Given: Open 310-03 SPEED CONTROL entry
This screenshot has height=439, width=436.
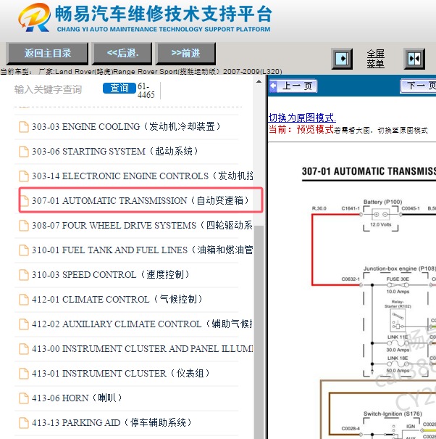Looking at the screenshot, I should (110, 274).
